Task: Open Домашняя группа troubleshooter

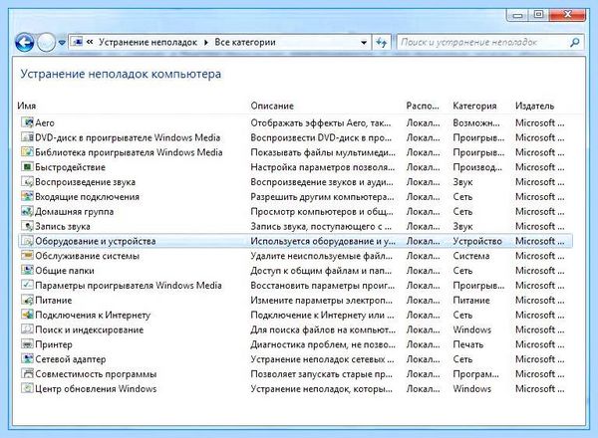Action: tap(75, 211)
